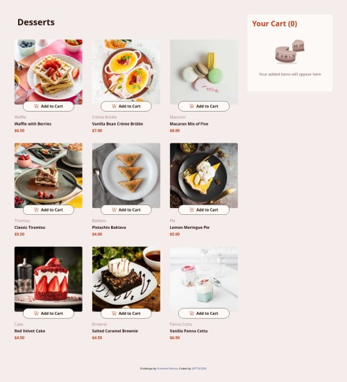Click cart icon under Pistachio Baklava image
This screenshot has width=347, height=382.
click(114, 209)
